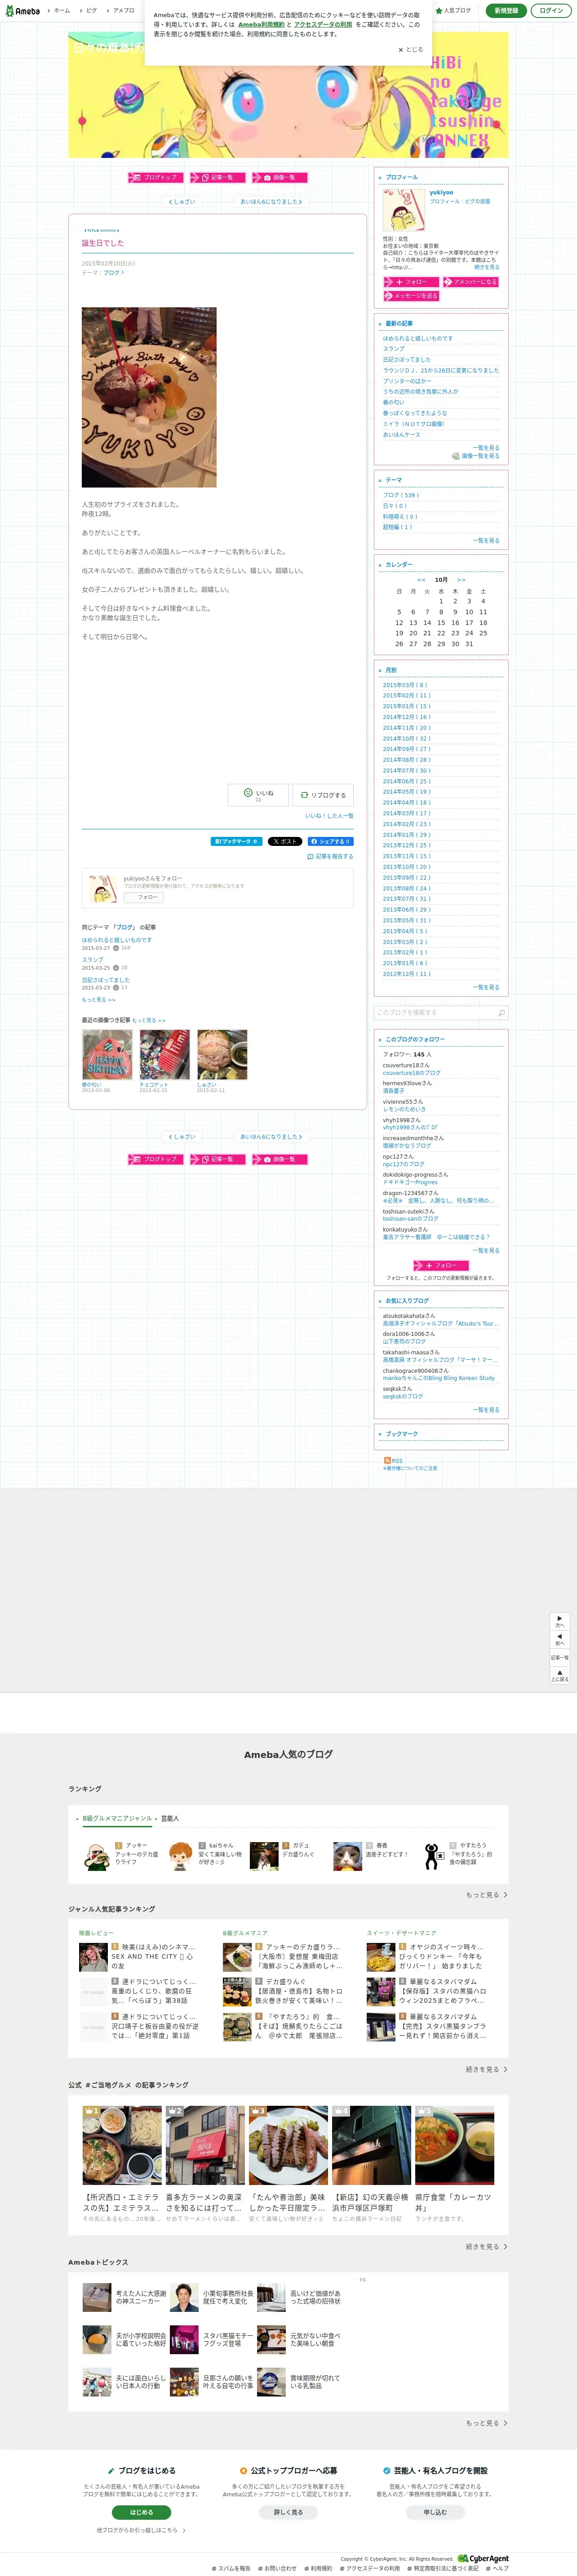Click the floating 上に戻る arrow button
This screenshot has height=2576, width=577.
pos(560,1675)
